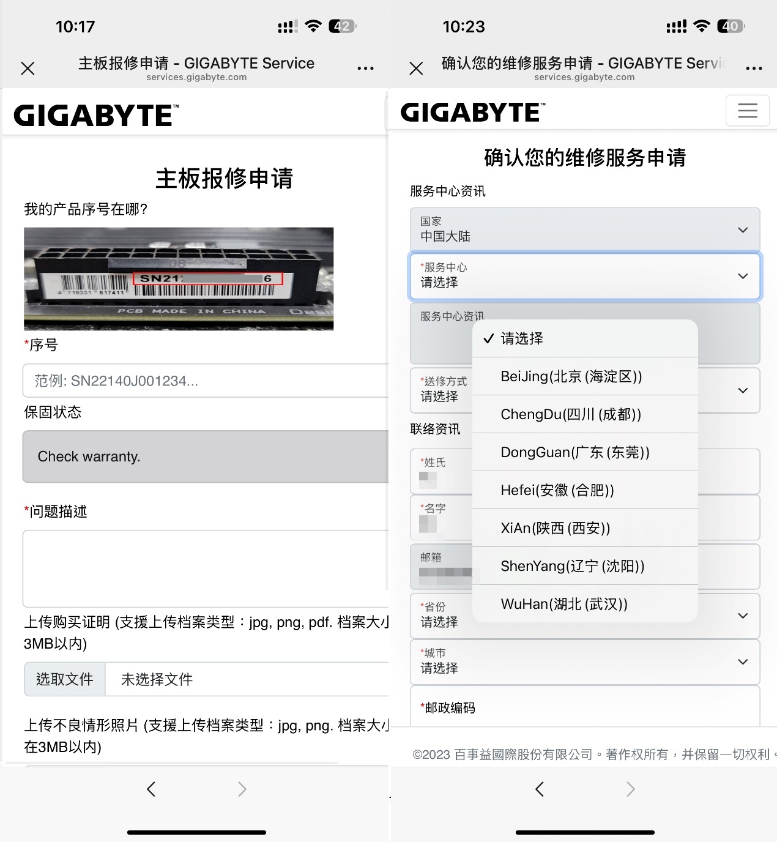
Task: Open the 省份 province dropdown chevron
Action: 743,616
